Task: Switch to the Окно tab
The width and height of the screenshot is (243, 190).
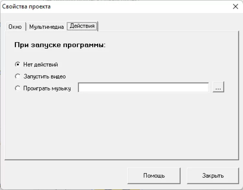Action: tap(15, 27)
